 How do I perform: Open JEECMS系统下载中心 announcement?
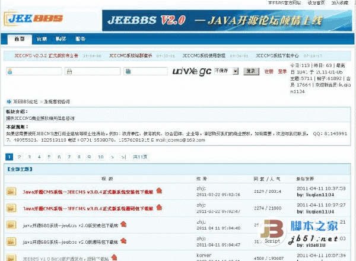pos(278,56)
